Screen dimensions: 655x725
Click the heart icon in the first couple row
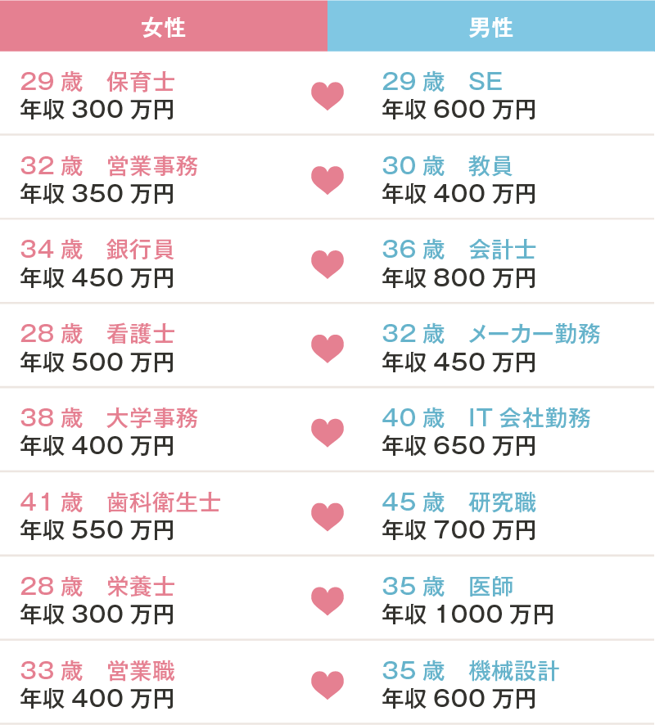point(327,97)
